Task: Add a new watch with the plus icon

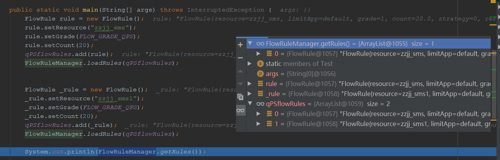Action: click(240, 45)
